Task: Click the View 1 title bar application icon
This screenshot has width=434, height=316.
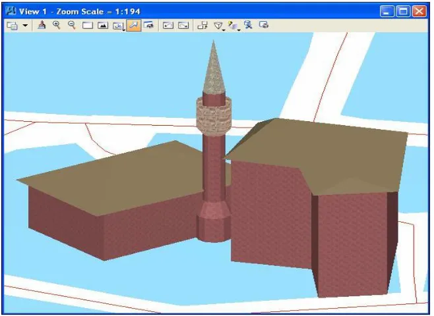Action: 11,11
